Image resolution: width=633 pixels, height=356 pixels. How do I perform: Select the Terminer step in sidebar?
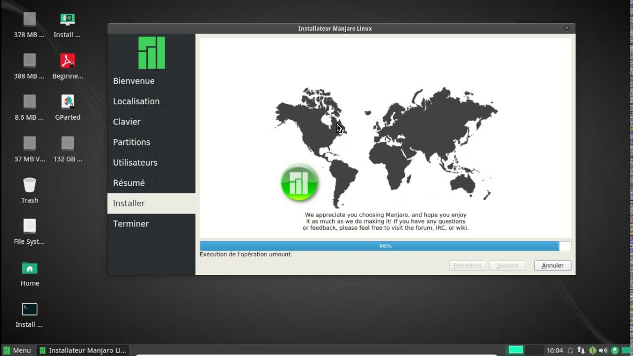(151, 223)
